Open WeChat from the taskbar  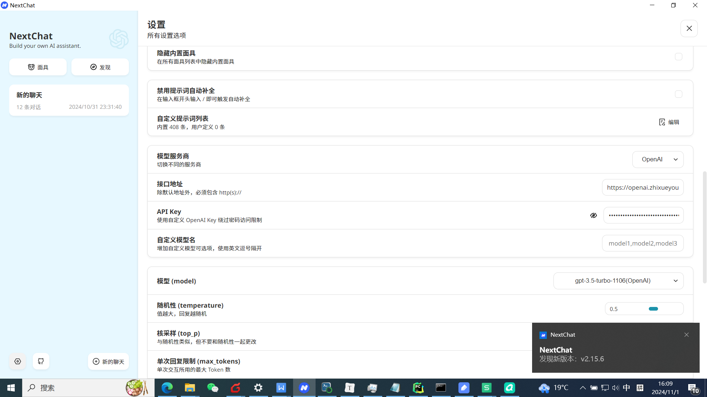pos(212,388)
